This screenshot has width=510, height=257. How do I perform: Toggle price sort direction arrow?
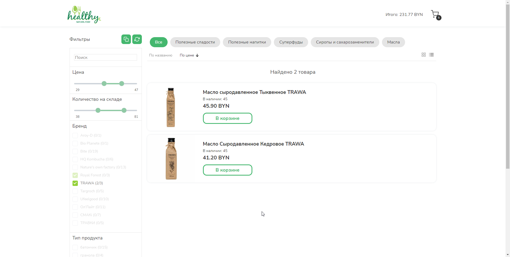coord(197,55)
